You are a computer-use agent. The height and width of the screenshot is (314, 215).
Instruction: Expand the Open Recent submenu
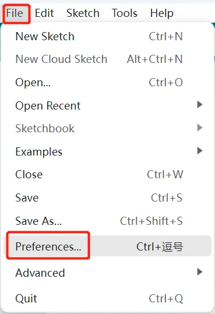pyautogui.click(x=107, y=105)
